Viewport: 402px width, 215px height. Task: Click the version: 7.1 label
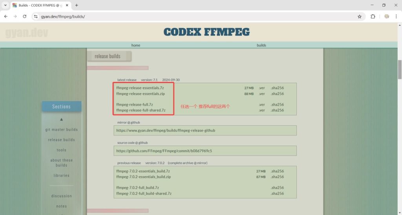tap(149, 80)
